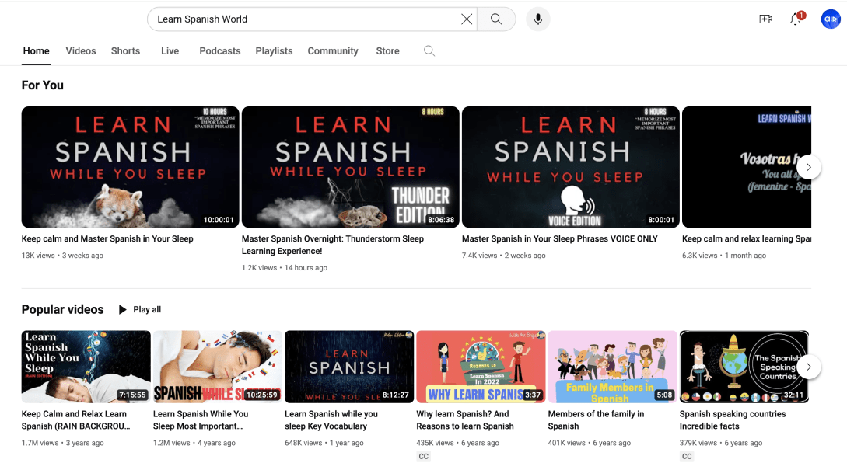Start voice search with the microphone icon
The height and width of the screenshot is (470, 847).
(537, 19)
